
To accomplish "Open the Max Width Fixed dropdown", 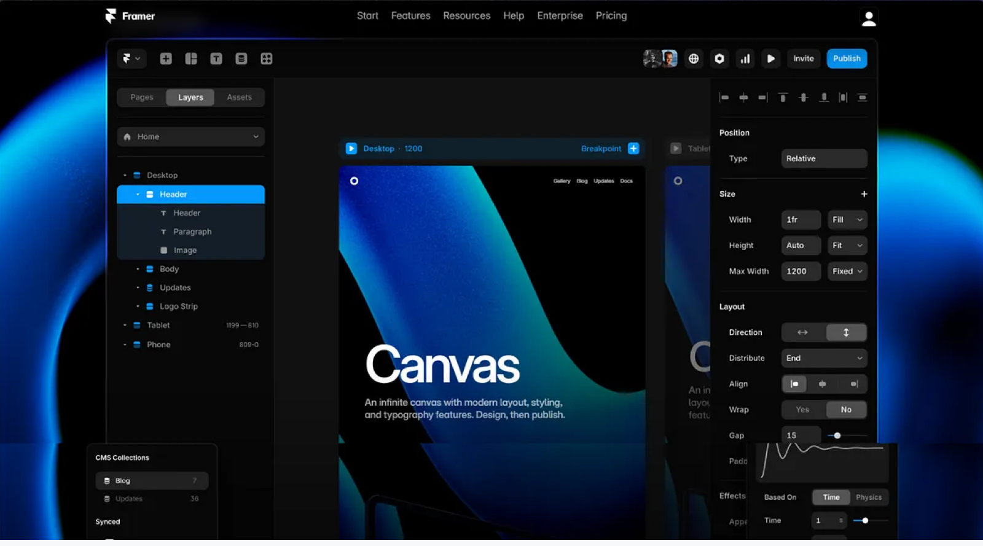I will coord(847,271).
